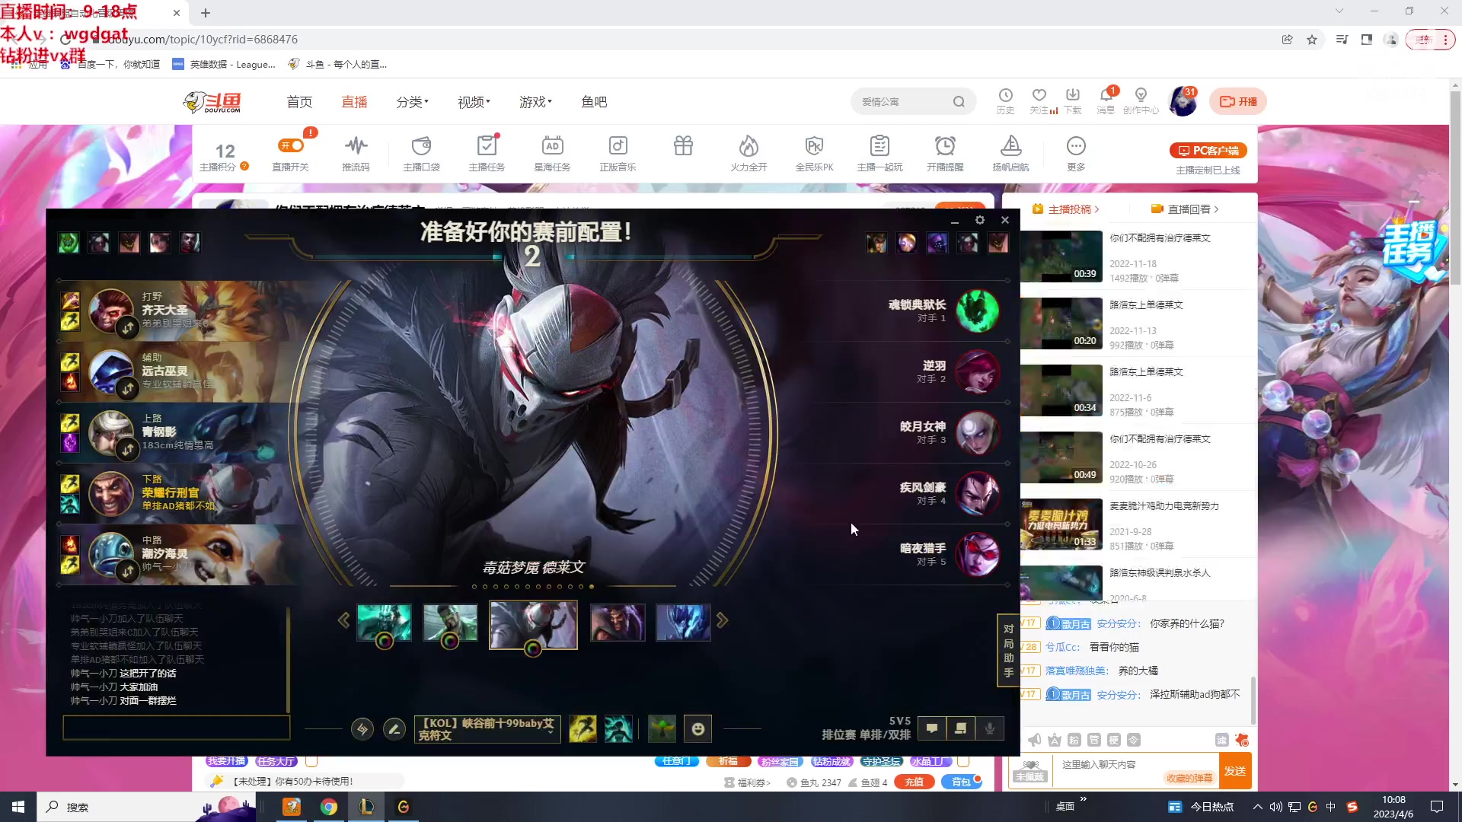Click the Flash summoner spell icon

(583, 729)
